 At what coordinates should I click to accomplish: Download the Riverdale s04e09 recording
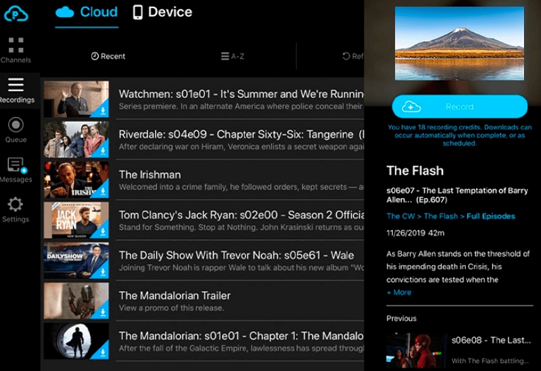coord(103,151)
